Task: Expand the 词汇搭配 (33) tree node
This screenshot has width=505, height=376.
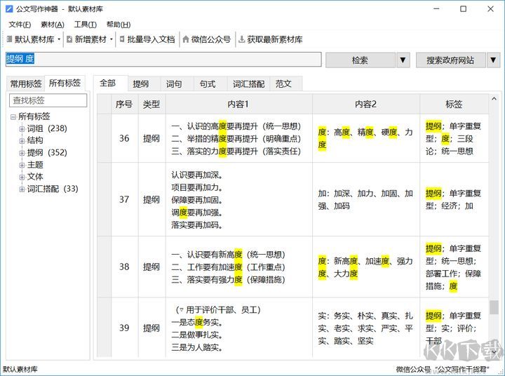Action: [x=22, y=189]
